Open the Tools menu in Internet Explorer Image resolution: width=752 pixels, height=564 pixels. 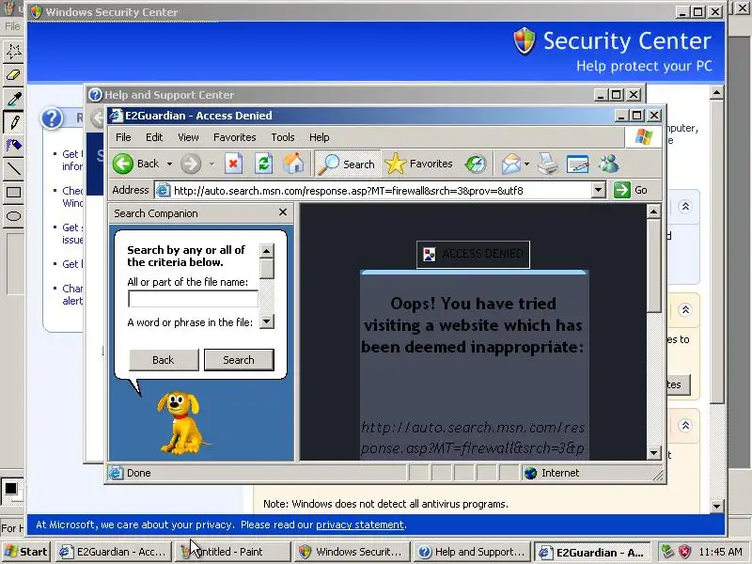[x=283, y=137]
